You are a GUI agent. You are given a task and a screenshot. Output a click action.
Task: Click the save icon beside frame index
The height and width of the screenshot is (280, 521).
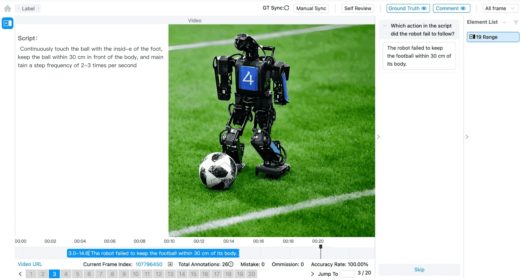tap(170, 264)
